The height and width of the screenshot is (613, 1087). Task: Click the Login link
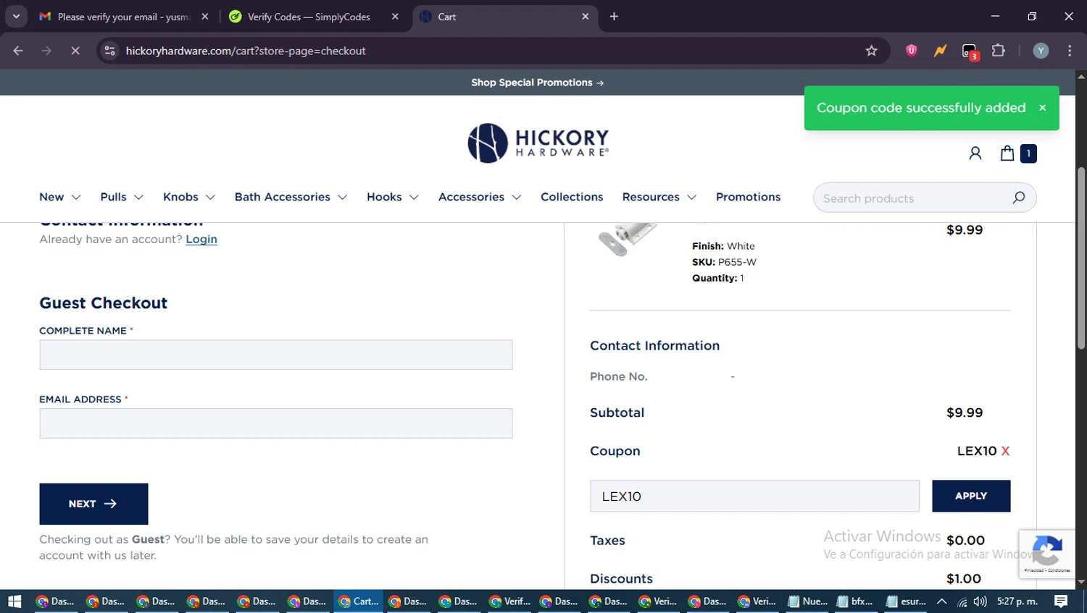pos(201,239)
